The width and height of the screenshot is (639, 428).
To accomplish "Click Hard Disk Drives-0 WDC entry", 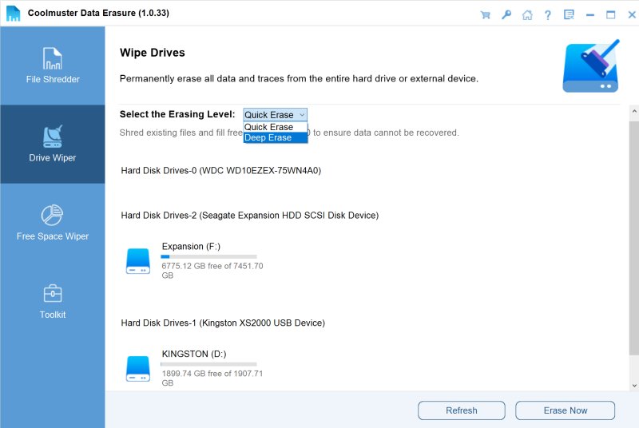I will point(221,170).
